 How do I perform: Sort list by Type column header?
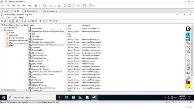(x=74, y=25)
